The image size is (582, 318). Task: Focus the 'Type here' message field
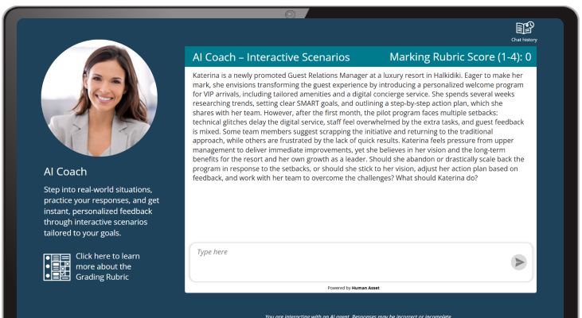pos(346,262)
